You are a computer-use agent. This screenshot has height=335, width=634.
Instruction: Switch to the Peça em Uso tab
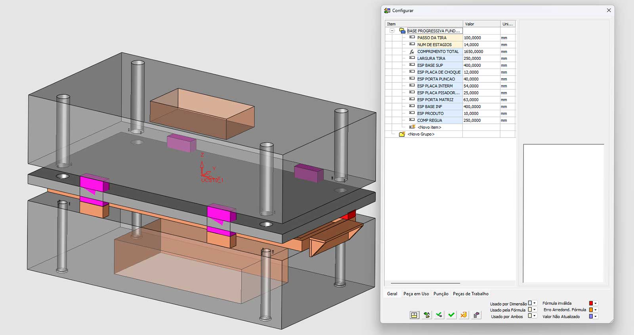pos(416,294)
